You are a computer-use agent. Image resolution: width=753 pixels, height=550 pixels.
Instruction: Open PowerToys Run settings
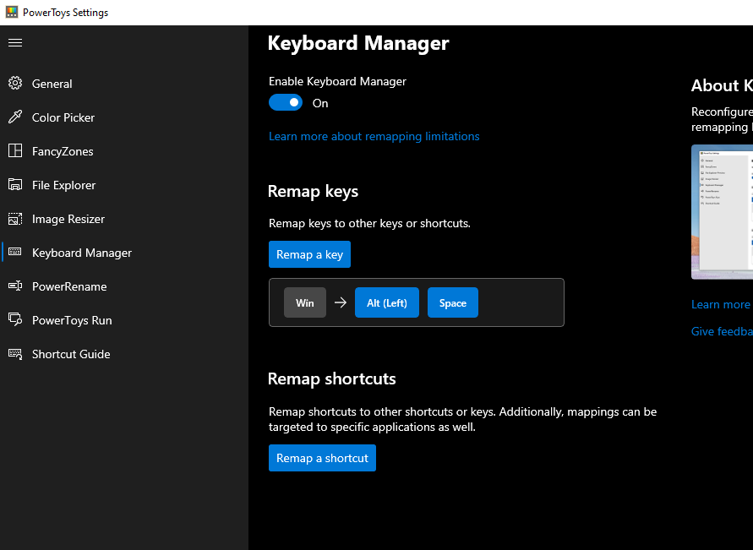pyautogui.click(x=124, y=320)
